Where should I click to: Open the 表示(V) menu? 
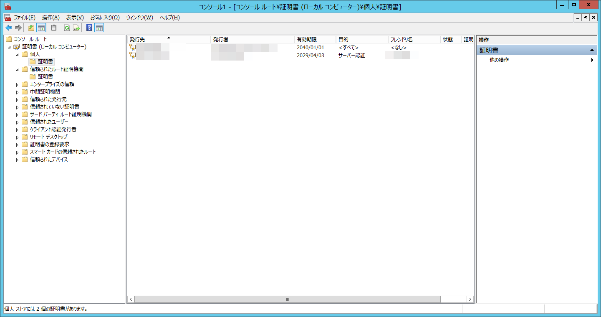tap(75, 18)
